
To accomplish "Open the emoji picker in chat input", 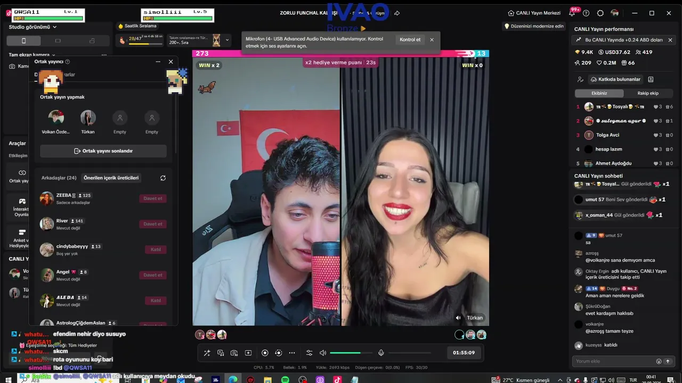I will click(x=659, y=361).
